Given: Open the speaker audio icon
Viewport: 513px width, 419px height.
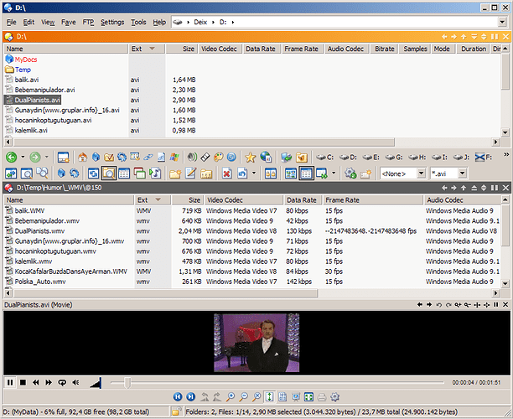Looking at the screenshot, I should (x=192, y=158).
